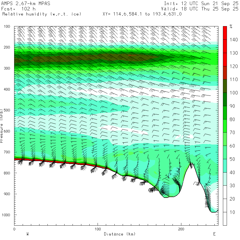This screenshot has width=240, height=240.
Task: Click the white 0–10 colorbar segment
Action: tap(225, 219)
